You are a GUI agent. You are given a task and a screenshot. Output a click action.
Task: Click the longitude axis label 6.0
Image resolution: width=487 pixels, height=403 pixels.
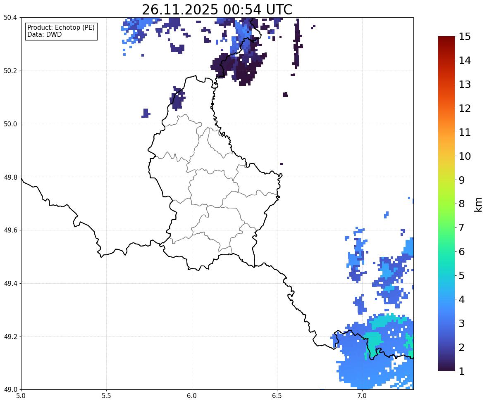[192, 396]
